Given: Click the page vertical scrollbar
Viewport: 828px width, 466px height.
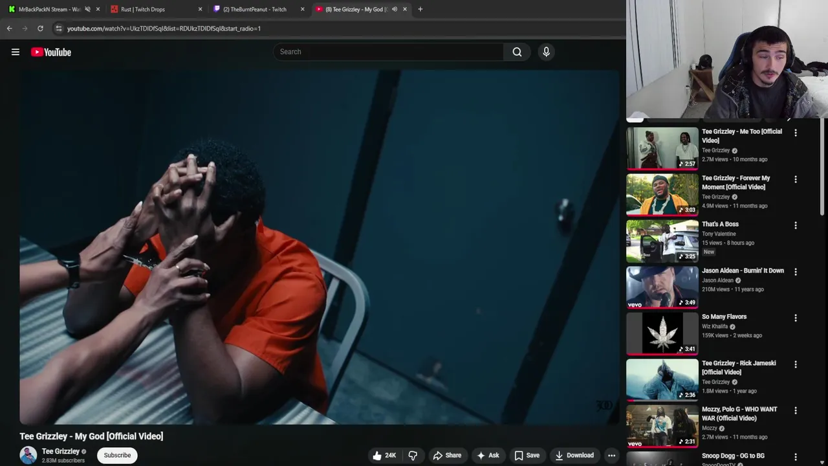Looking at the screenshot, I should click(823, 168).
